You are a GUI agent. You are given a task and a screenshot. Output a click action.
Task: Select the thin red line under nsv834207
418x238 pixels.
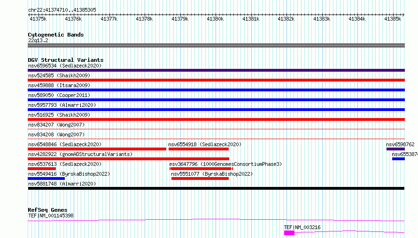pos(216,129)
